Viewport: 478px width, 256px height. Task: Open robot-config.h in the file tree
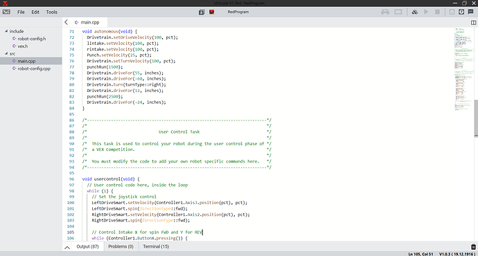tap(32, 39)
